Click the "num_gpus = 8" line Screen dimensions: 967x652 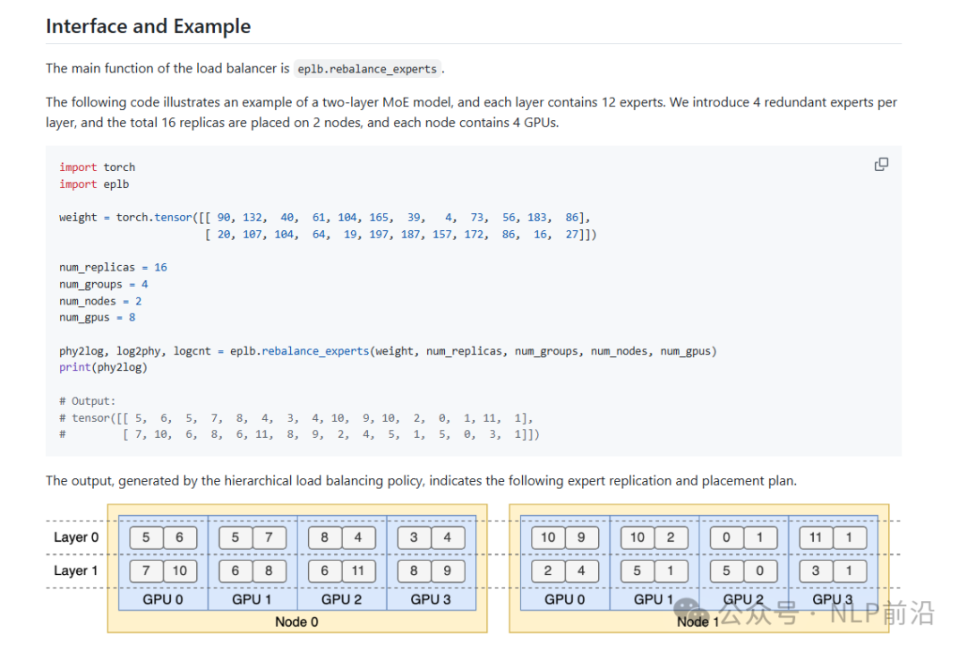97,317
